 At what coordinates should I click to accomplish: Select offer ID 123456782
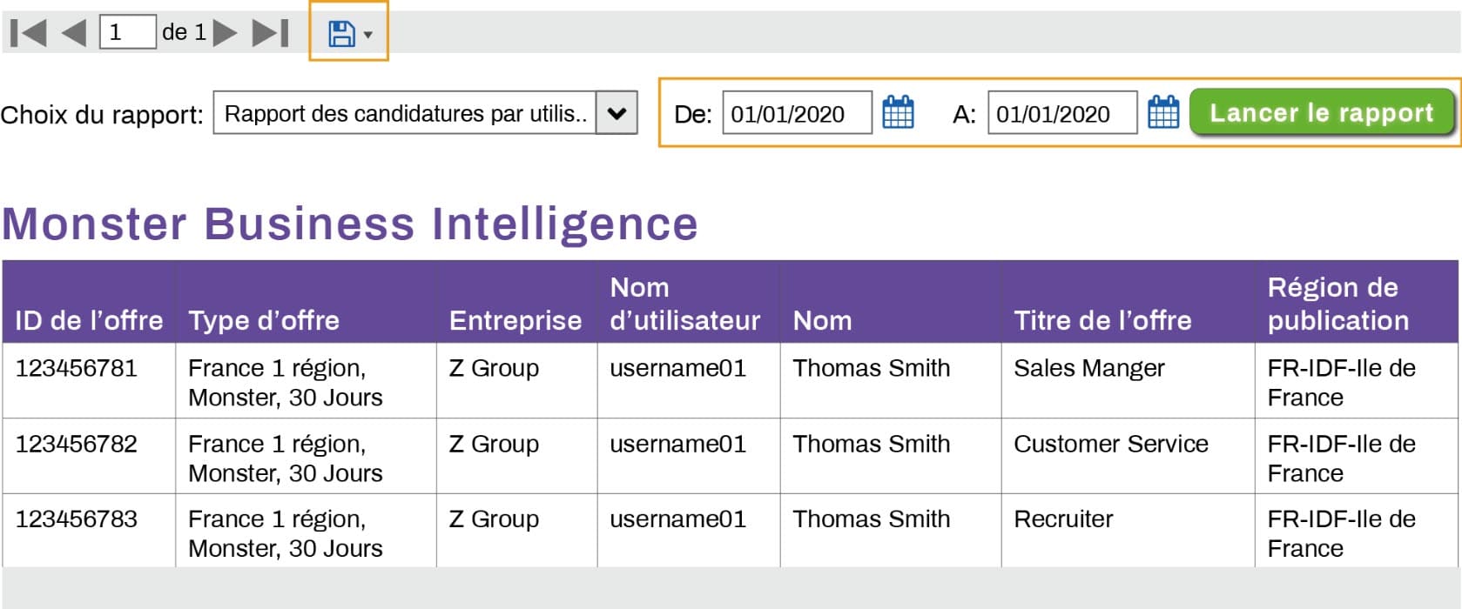pyautogui.click(x=77, y=444)
